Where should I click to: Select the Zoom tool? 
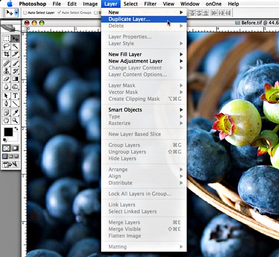pos(15,121)
